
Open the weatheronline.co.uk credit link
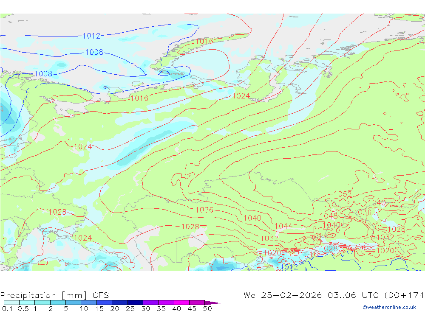(389, 307)
